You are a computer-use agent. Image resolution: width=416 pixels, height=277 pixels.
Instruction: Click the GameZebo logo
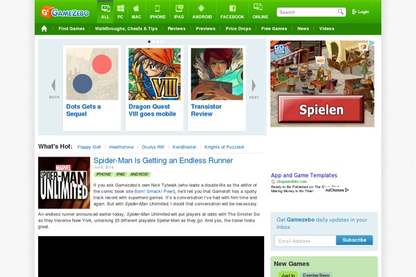[65, 12]
